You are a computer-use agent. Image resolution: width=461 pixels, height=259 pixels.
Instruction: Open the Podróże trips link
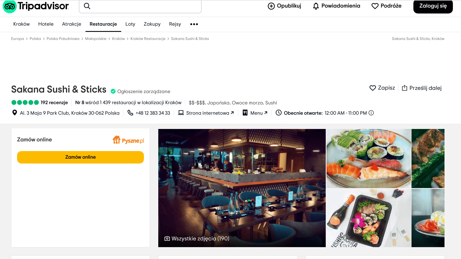[386, 6]
